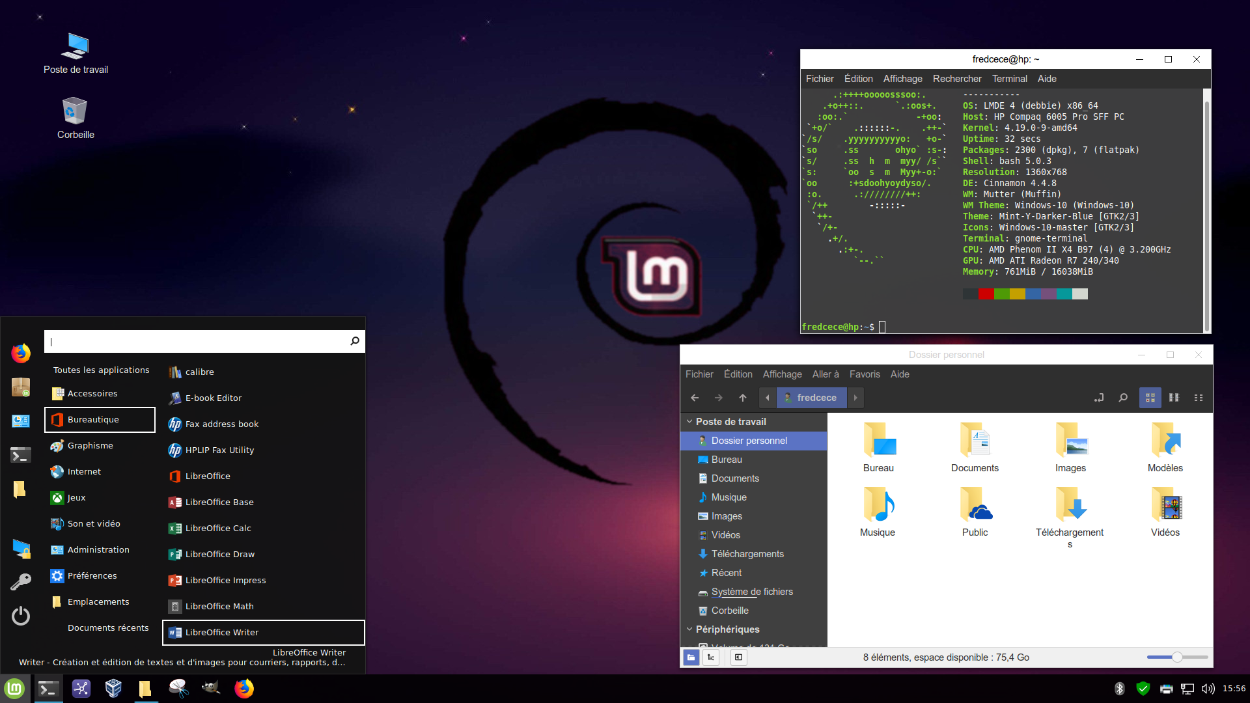Image resolution: width=1250 pixels, height=703 pixels.
Task: Open the Administration category in the menu
Action: coord(100,550)
